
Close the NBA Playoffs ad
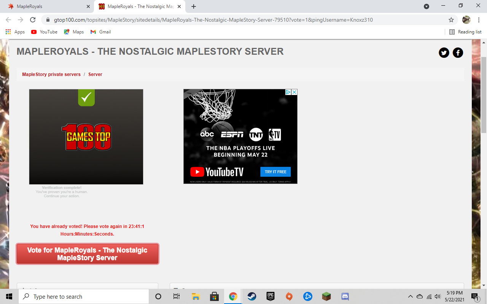(x=294, y=92)
